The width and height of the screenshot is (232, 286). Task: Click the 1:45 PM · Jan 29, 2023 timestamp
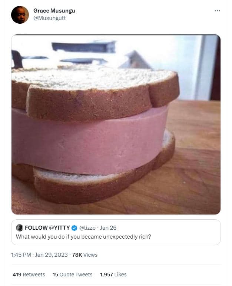click(39, 255)
